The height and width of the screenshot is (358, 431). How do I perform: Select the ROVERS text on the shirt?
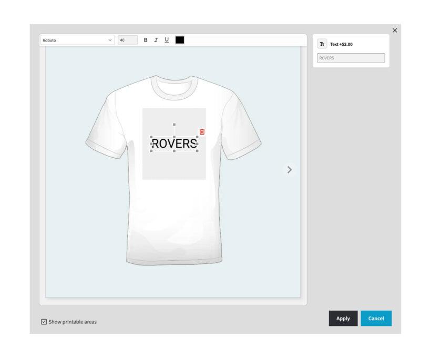pos(175,144)
